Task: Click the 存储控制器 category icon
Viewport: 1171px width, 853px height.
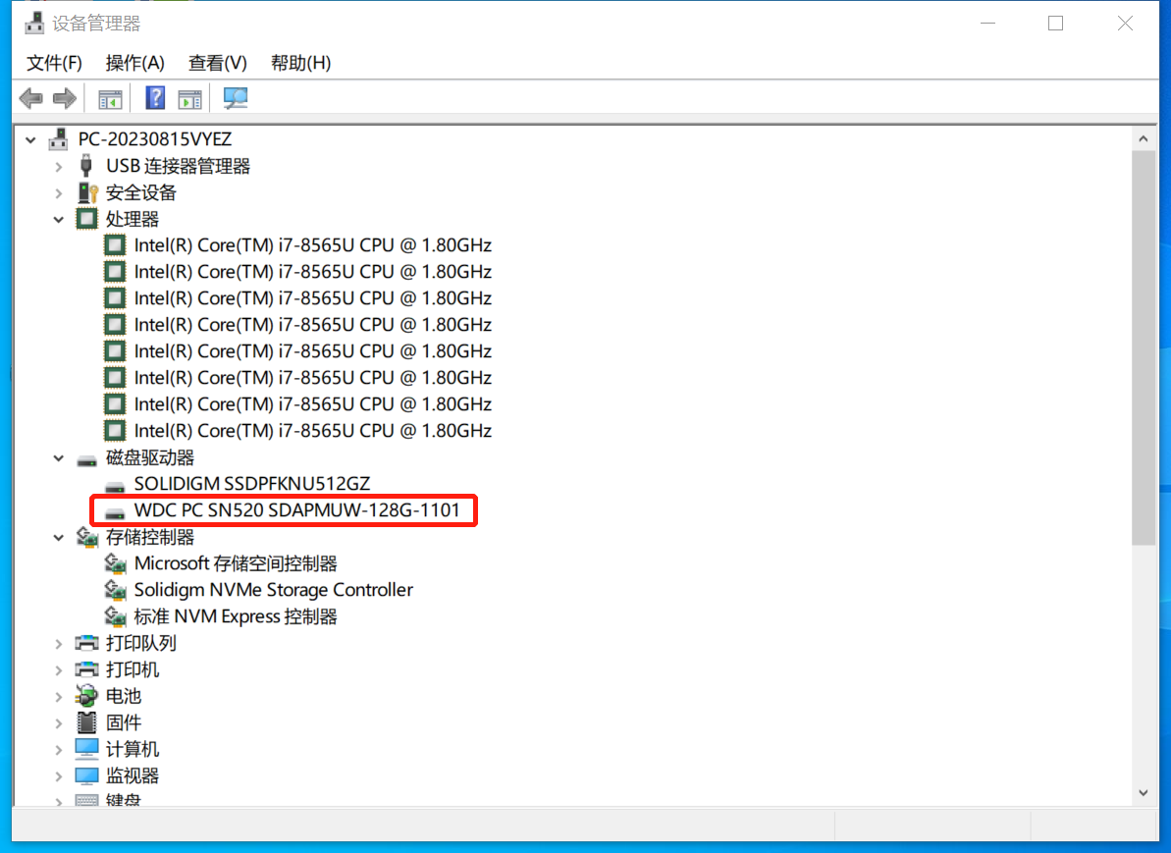Action: tap(87, 537)
